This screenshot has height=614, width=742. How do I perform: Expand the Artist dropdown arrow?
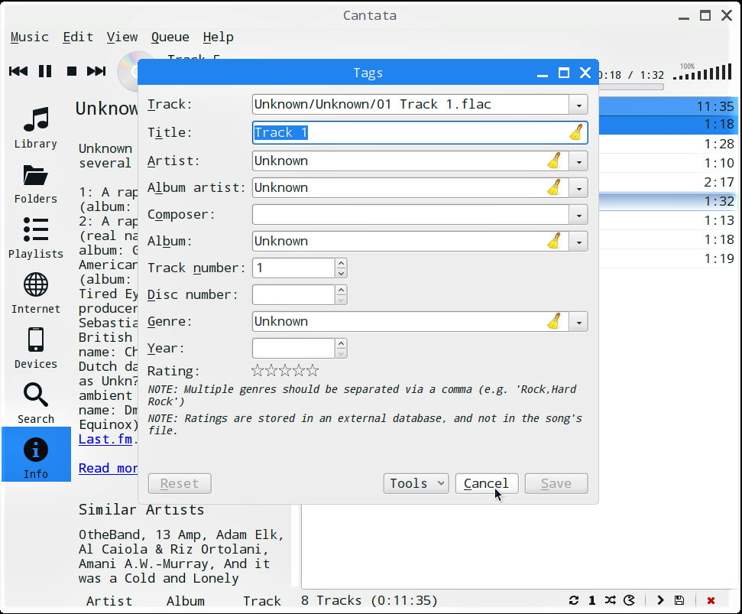click(578, 161)
